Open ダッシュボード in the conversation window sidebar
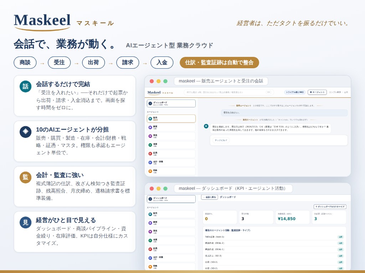 click(x=171, y=103)
